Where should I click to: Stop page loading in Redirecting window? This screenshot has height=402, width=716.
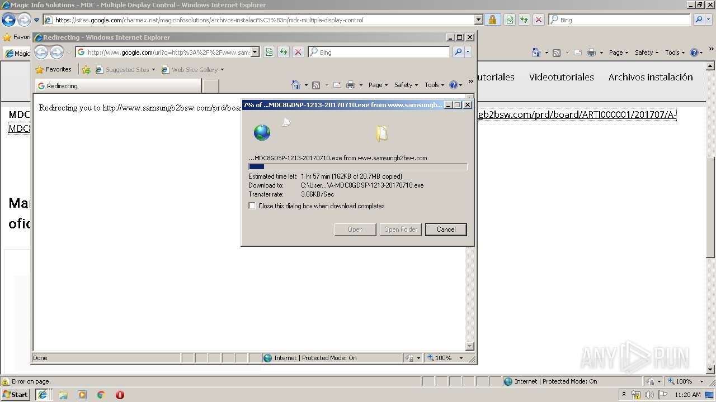(x=298, y=52)
